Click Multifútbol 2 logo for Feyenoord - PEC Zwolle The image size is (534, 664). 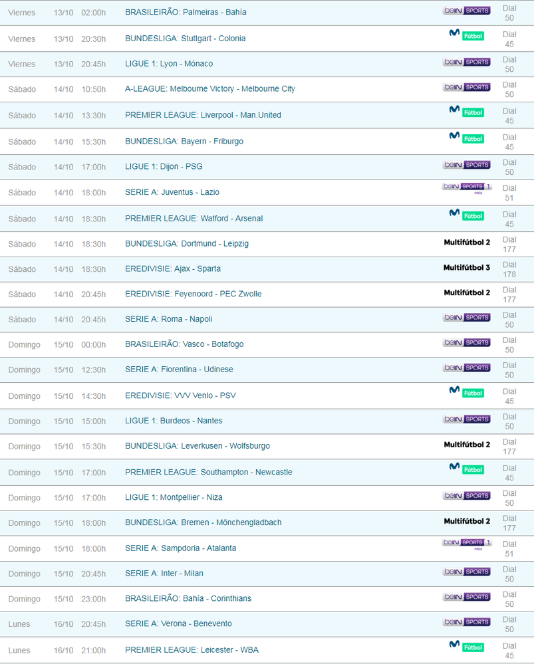click(467, 292)
